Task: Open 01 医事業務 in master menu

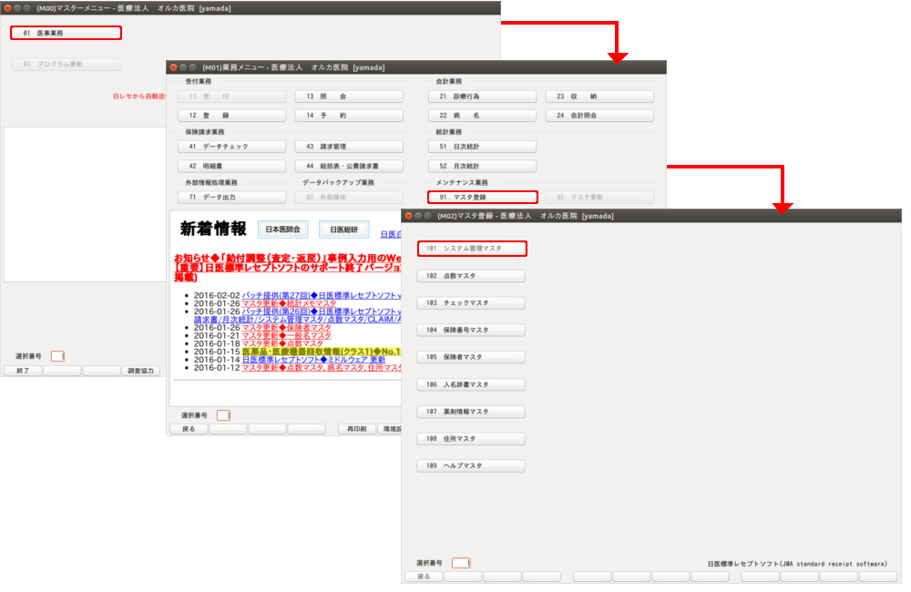Action: 66,33
